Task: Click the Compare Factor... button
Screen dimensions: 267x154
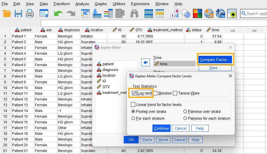Action: 215,60
